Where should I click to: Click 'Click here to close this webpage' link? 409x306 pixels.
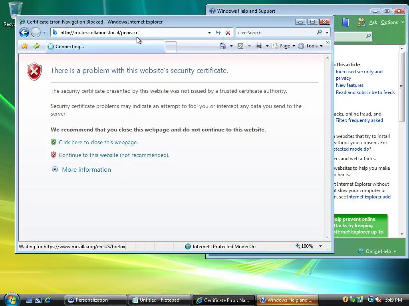(98, 142)
